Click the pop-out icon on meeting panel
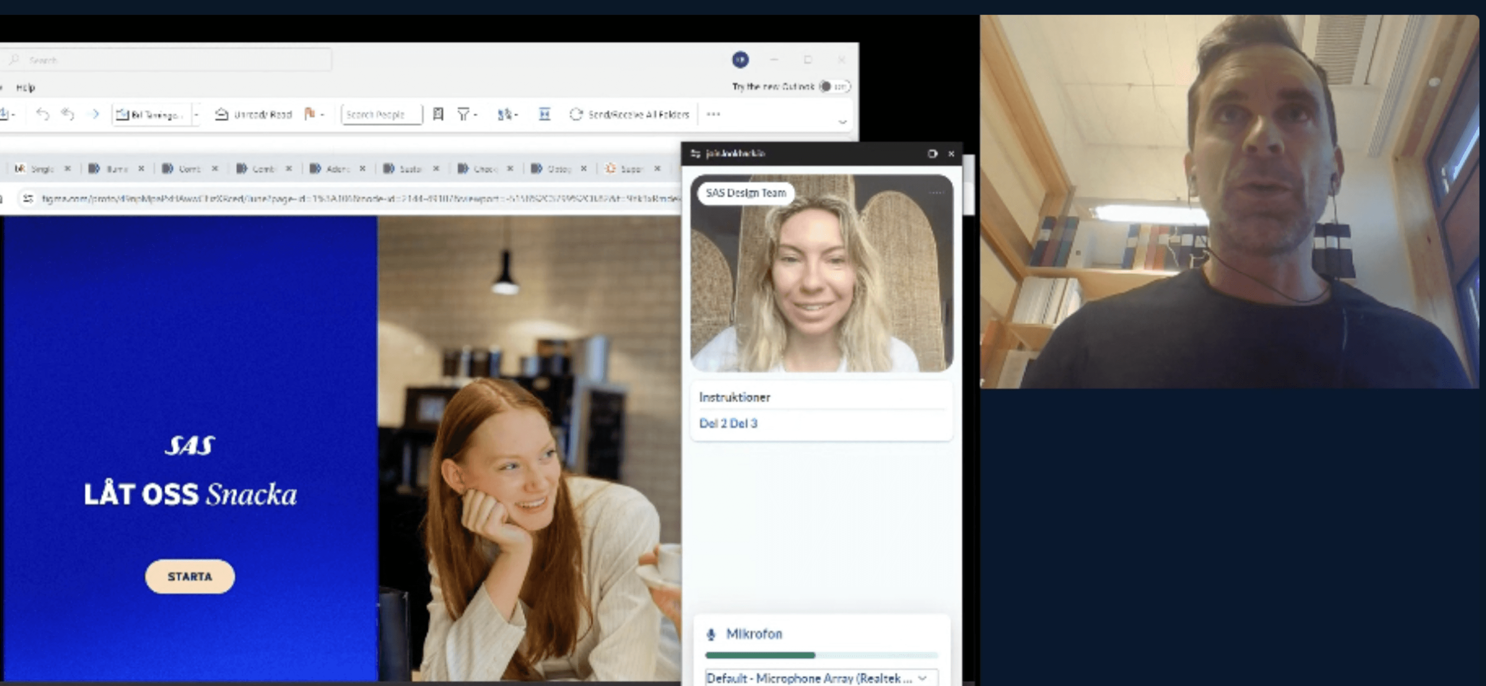Image resolution: width=1486 pixels, height=686 pixels. tap(932, 154)
